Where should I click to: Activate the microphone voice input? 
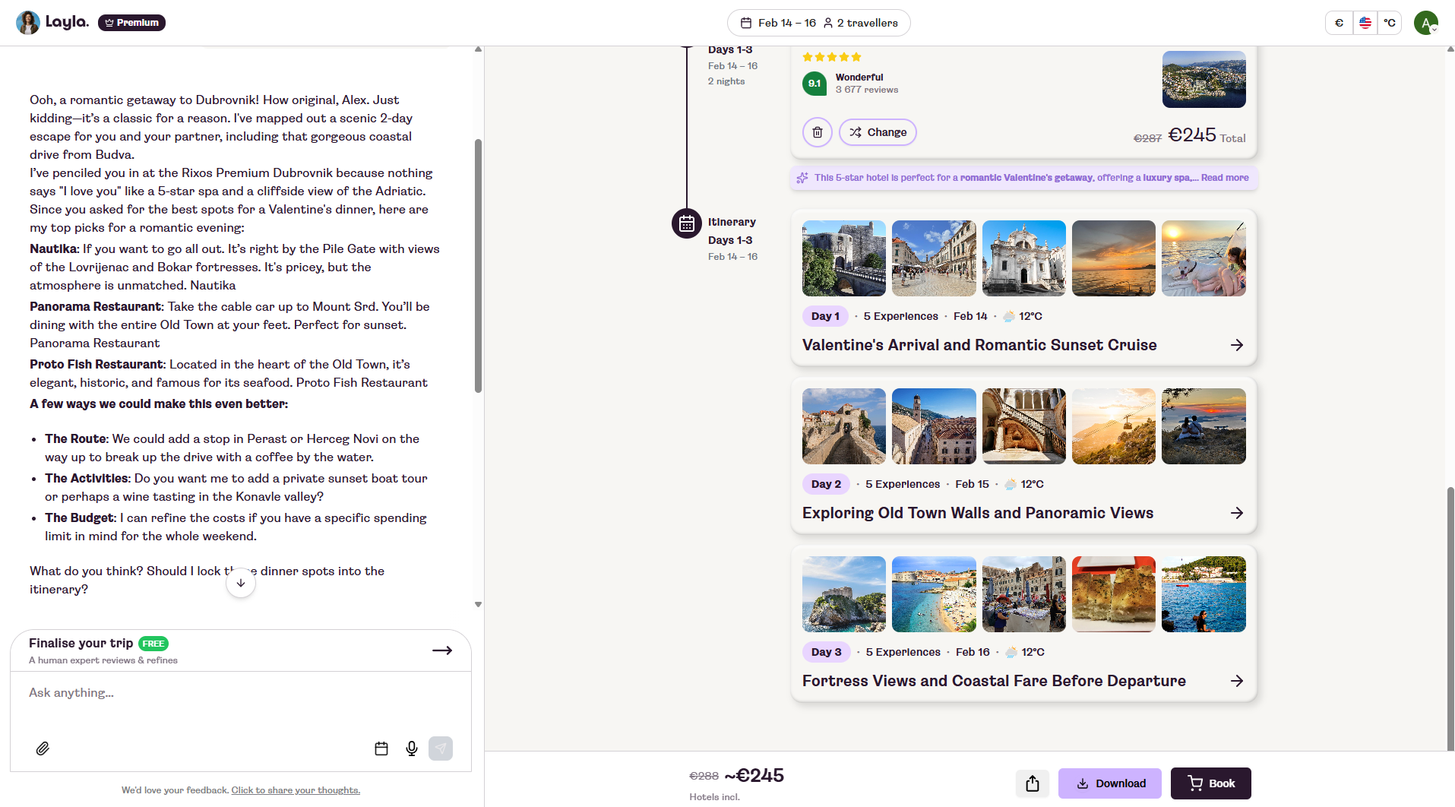[412, 748]
